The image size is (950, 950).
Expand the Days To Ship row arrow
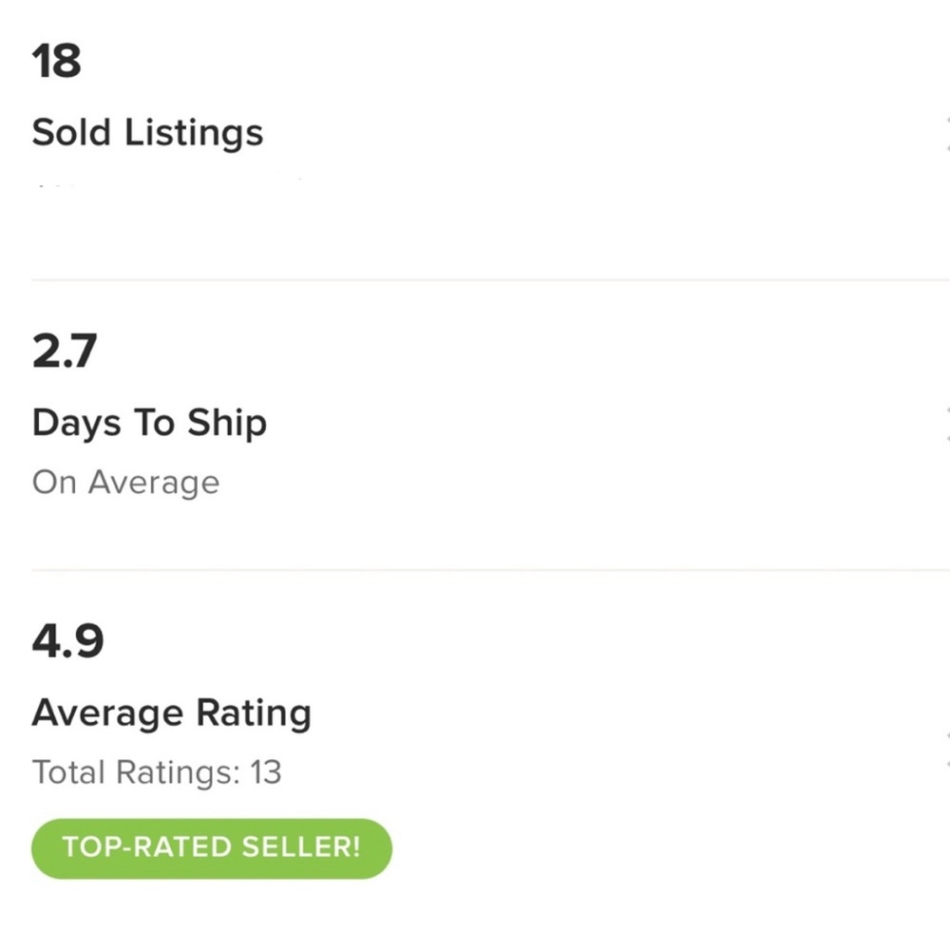[x=946, y=424]
